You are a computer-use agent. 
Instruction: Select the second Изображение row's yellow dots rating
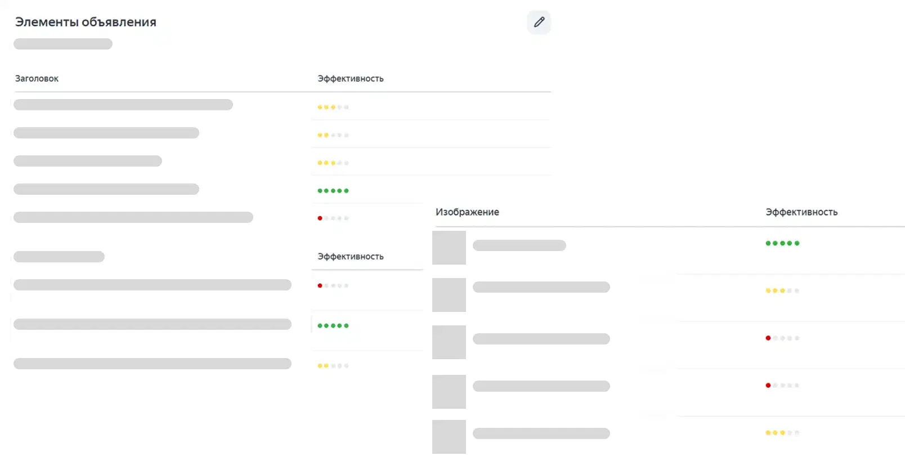click(x=782, y=291)
